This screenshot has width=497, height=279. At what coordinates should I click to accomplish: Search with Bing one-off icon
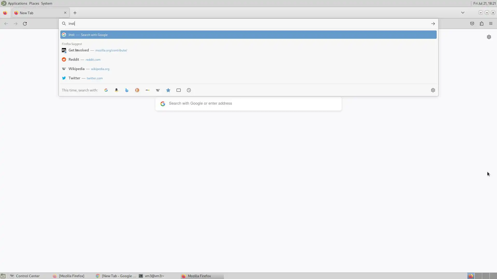(x=127, y=90)
